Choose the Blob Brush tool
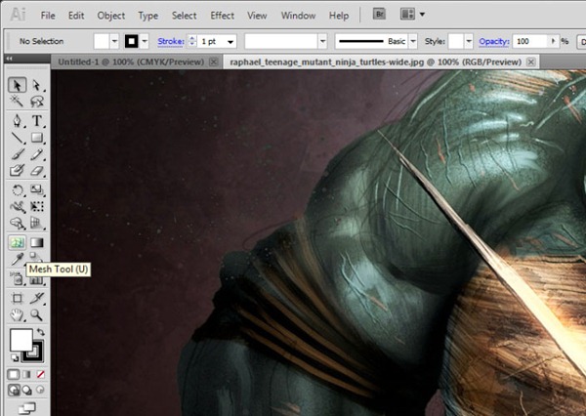 point(18,171)
